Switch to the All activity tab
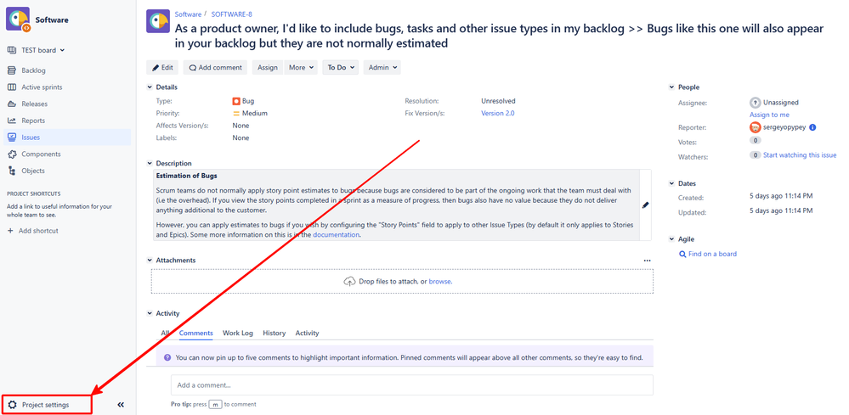 pyautogui.click(x=165, y=333)
